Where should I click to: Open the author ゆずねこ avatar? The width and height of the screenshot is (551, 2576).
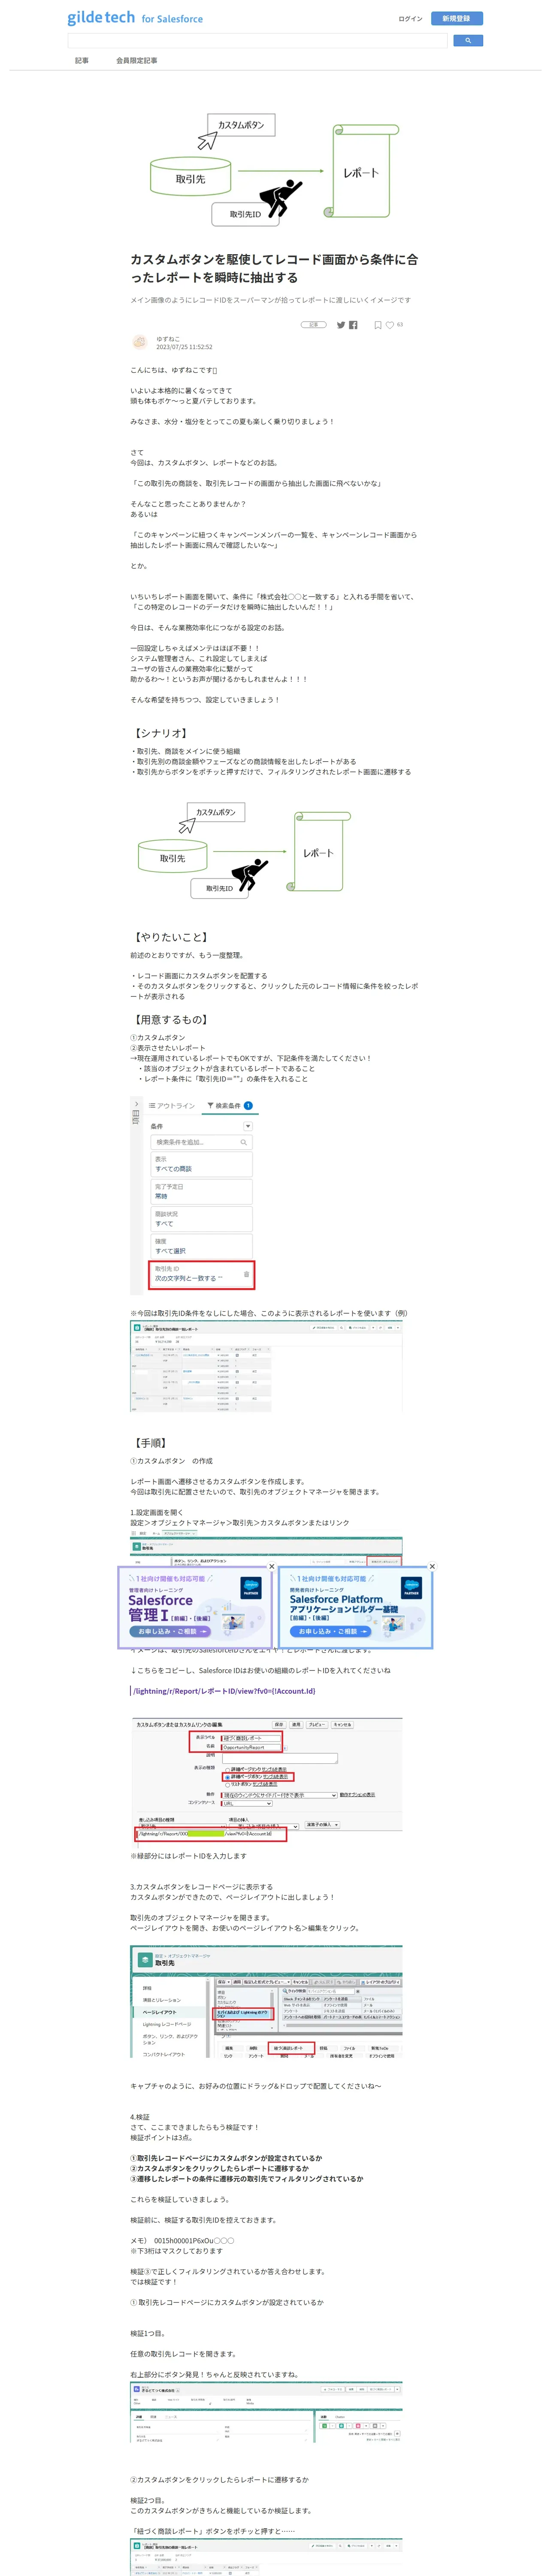[x=140, y=342]
